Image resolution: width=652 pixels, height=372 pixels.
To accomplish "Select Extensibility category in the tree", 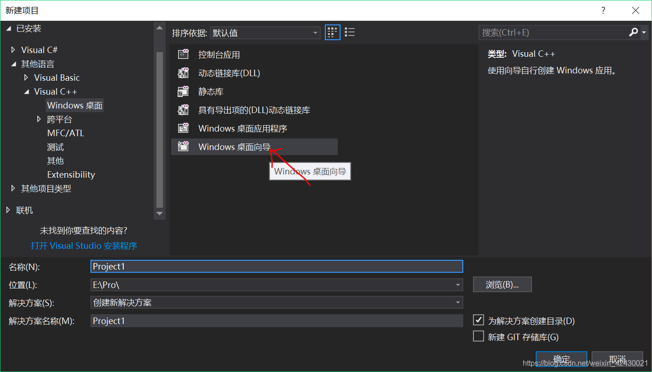I will click(71, 174).
